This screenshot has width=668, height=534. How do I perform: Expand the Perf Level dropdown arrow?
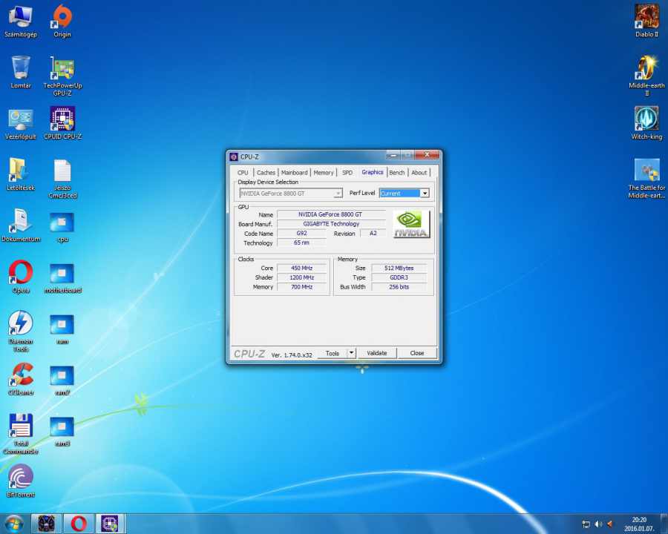425,194
